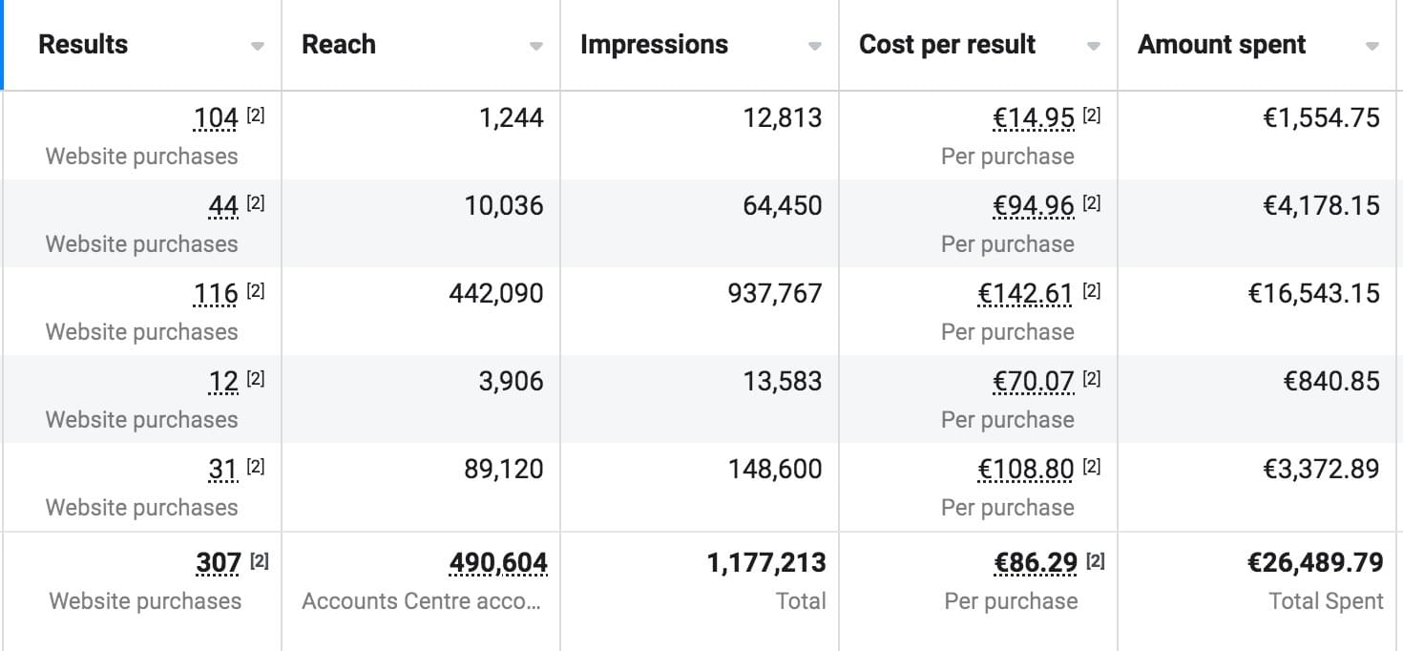Click the 44 website purchases result
Screen dimensions: 1403x651
point(222,206)
